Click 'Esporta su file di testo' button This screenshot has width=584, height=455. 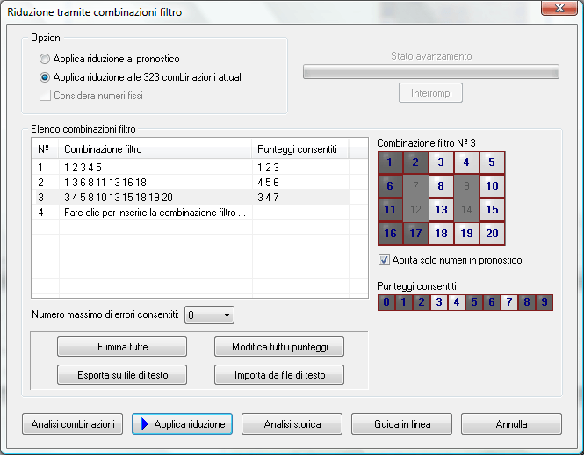[x=121, y=375]
